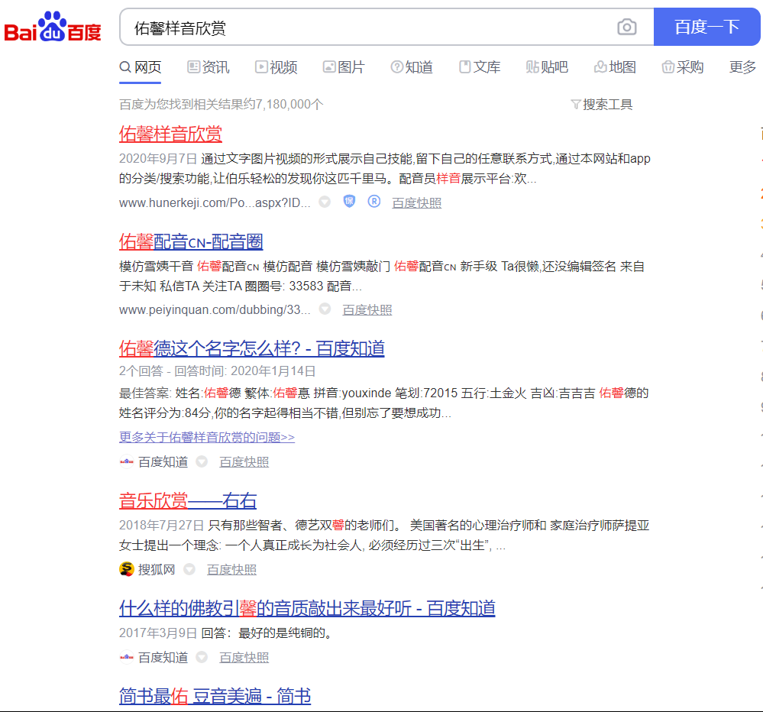Open the 采购 tab
The height and width of the screenshot is (712, 763).
pos(683,67)
